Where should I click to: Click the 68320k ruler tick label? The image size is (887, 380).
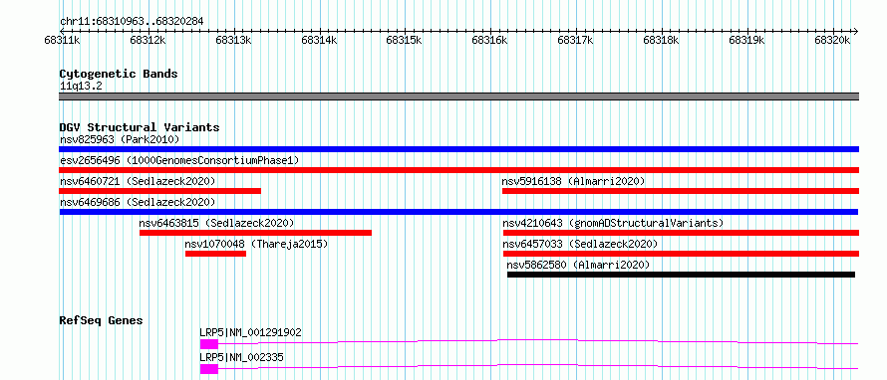pos(832,40)
